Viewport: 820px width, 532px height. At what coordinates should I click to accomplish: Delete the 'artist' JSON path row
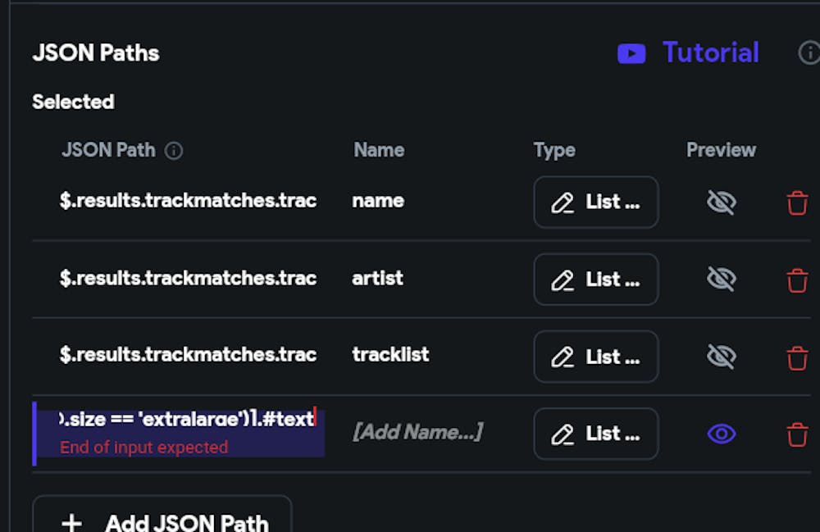(797, 280)
